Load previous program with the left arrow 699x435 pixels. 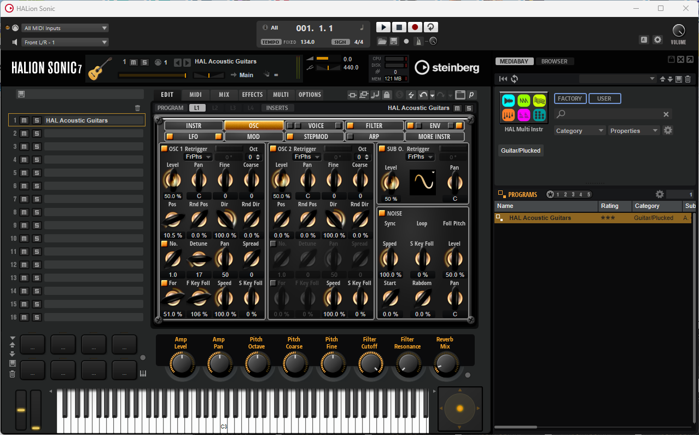[x=178, y=62]
